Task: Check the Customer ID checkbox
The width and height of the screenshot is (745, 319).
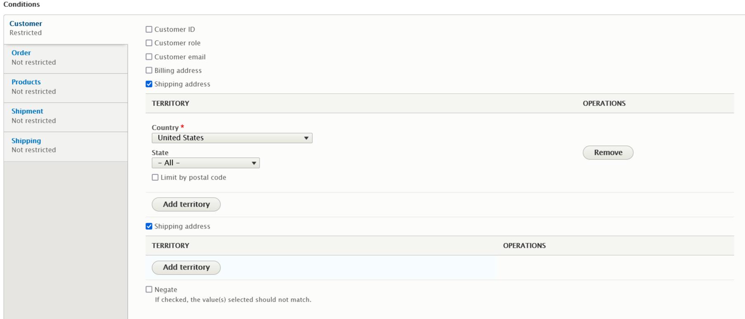Action: pyautogui.click(x=149, y=29)
